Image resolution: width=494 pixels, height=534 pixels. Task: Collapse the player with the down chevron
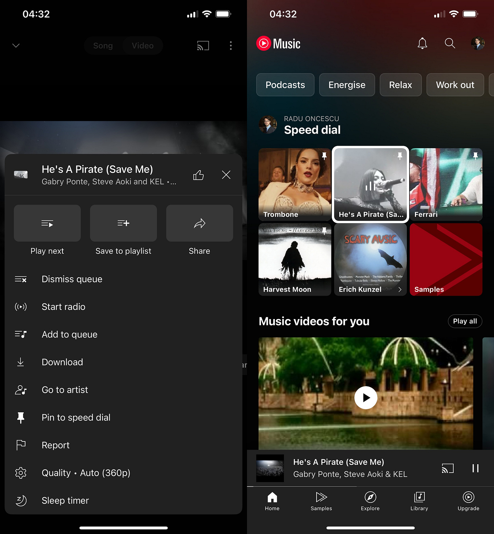[x=16, y=45]
